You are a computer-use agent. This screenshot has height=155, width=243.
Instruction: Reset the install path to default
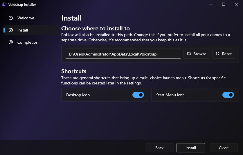(x=224, y=54)
